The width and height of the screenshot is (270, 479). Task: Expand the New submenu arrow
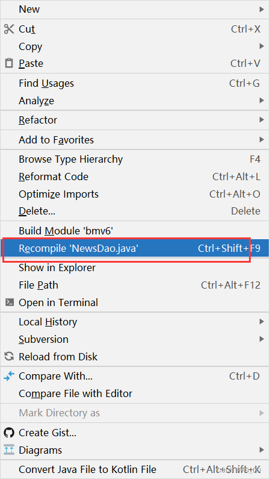tap(262, 9)
